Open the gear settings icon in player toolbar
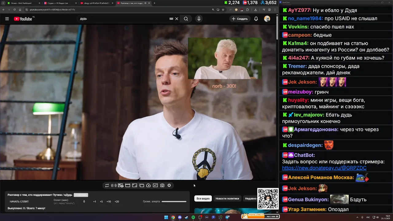This screenshot has width=393, height=221. pos(169,185)
